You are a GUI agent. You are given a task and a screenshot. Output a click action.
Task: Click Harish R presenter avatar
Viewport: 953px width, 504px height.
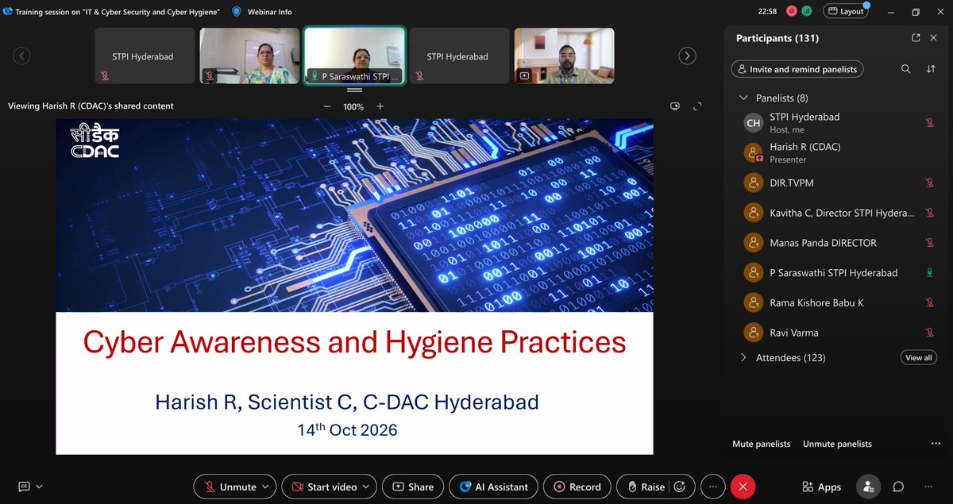753,152
